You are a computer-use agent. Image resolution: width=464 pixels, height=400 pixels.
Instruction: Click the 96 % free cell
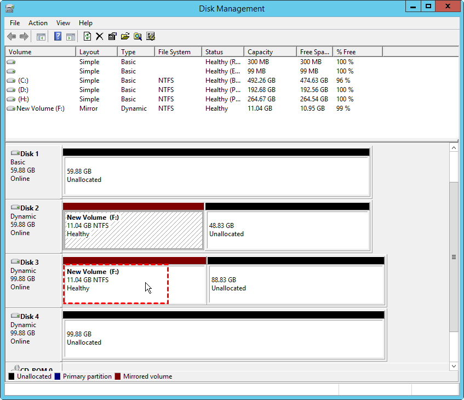coord(343,81)
